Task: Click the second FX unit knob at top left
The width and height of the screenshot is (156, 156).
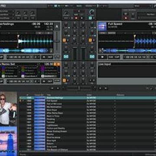Action: coord(26,13)
